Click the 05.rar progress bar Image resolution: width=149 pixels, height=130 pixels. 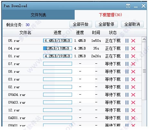[58, 41]
